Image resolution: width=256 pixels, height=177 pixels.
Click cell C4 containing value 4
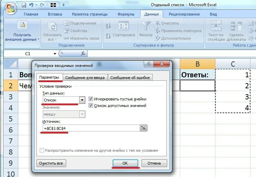[x=233, y=108]
